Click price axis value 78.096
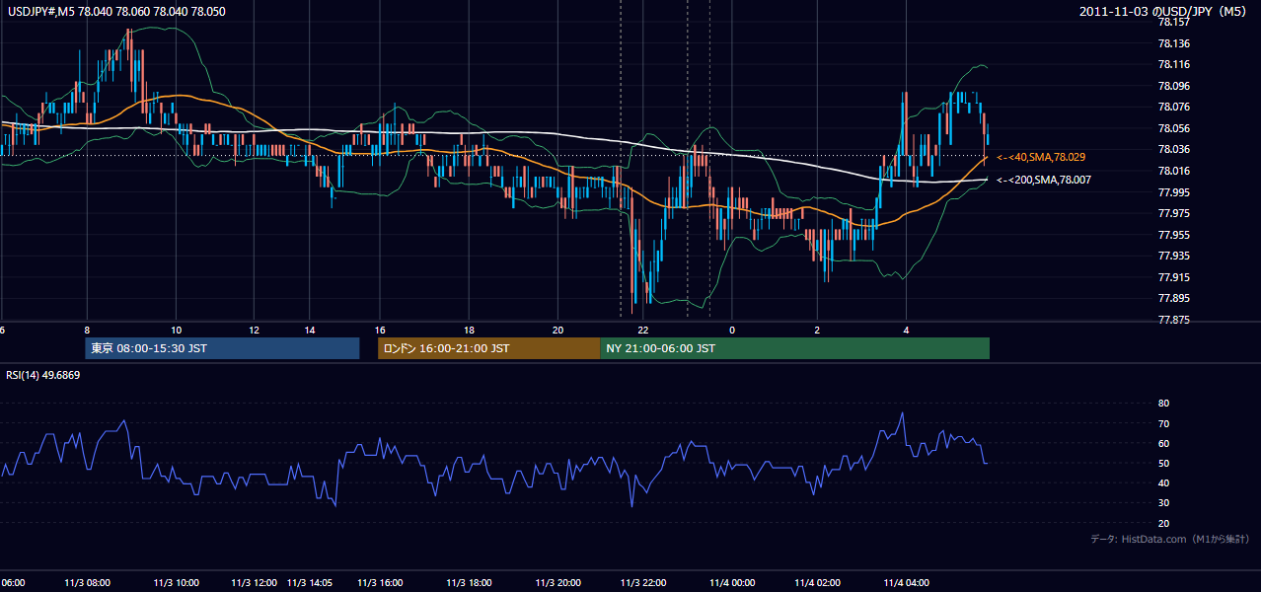Viewport: 1261px width, 592px height. click(x=1173, y=86)
